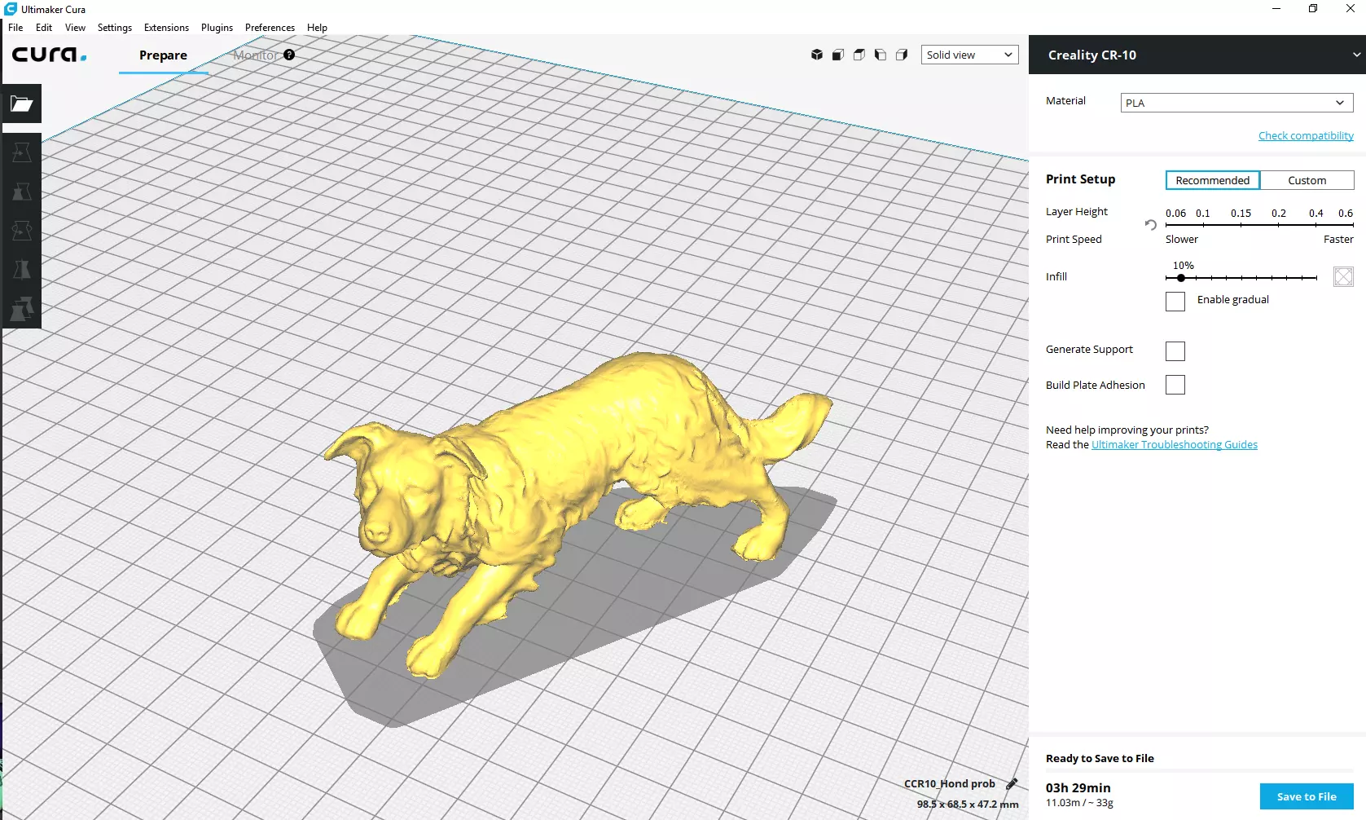Click the 10% infill value label

[x=1183, y=266]
